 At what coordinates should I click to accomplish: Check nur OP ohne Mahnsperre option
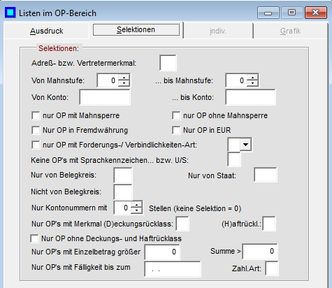point(176,115)
